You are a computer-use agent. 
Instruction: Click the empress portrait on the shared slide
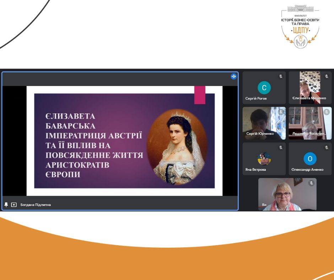[x=176, y=147]
